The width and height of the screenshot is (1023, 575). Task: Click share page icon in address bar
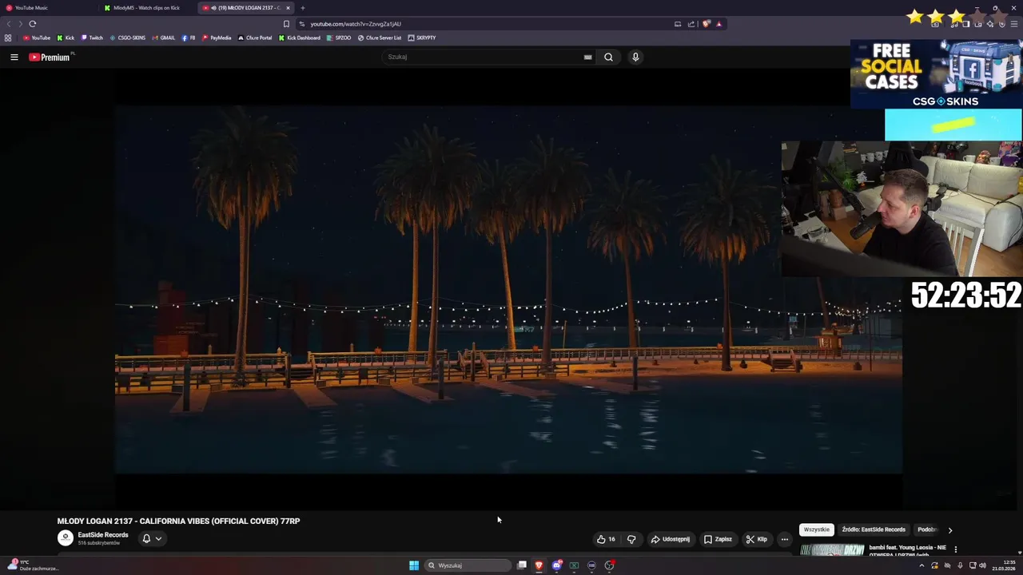click(691, 24)
